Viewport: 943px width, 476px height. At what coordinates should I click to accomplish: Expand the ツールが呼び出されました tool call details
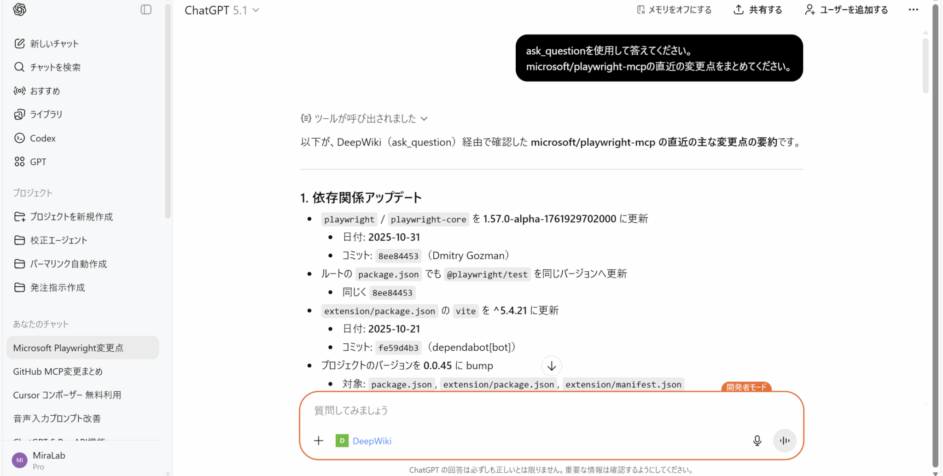[x=364, y=119]
